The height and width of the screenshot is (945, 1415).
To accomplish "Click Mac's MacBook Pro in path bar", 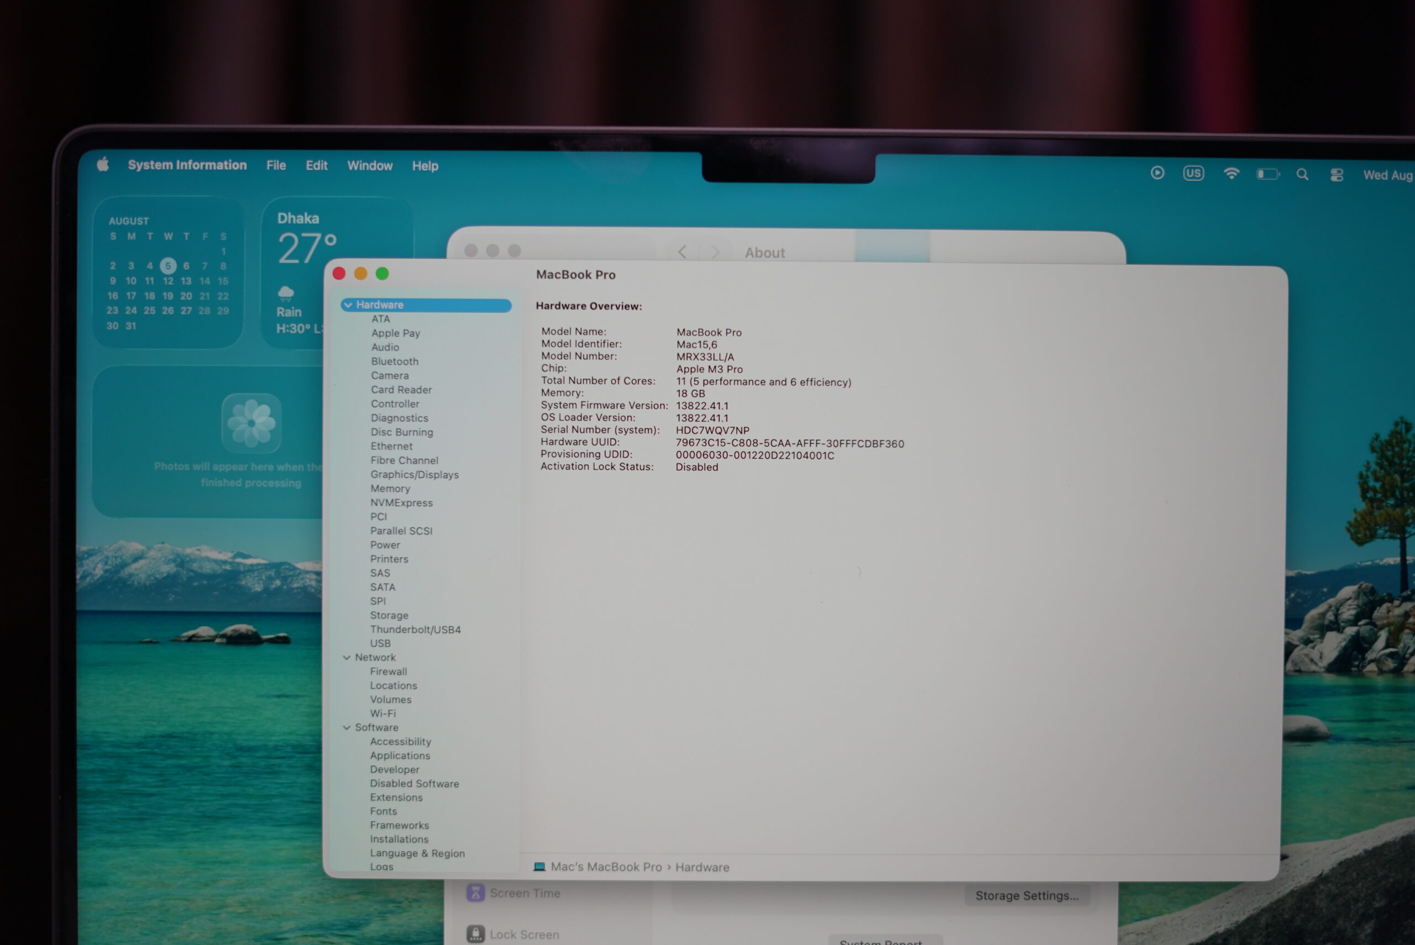I will [x=606, y=867].
